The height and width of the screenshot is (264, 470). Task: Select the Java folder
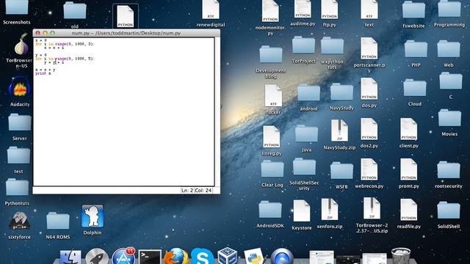pos(306,133)
